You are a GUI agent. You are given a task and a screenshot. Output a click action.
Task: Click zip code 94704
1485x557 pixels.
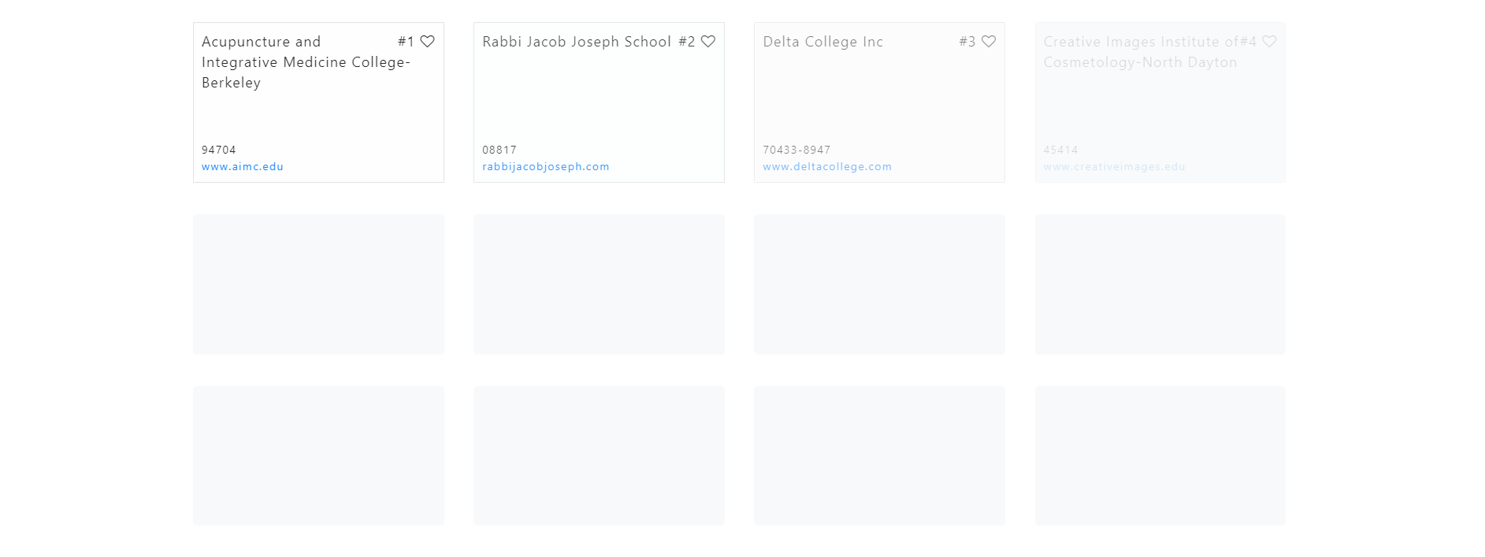point(219,150)
